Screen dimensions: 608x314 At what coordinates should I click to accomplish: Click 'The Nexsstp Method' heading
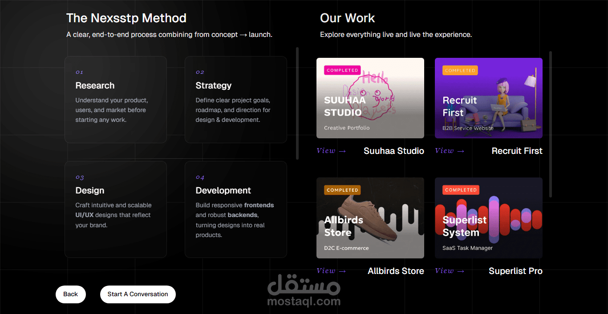click(126, 18)
